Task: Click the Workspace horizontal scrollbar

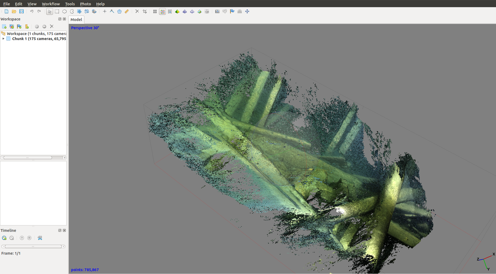Action: coord(28,158)
